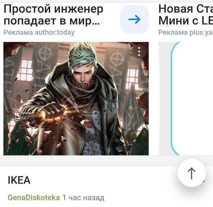Click the second line 'Мини с LE' of the ad

click(x=186, y=21)
